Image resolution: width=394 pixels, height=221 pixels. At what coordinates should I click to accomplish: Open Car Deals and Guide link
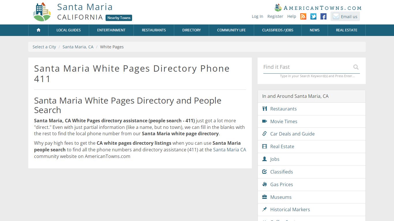312,134
